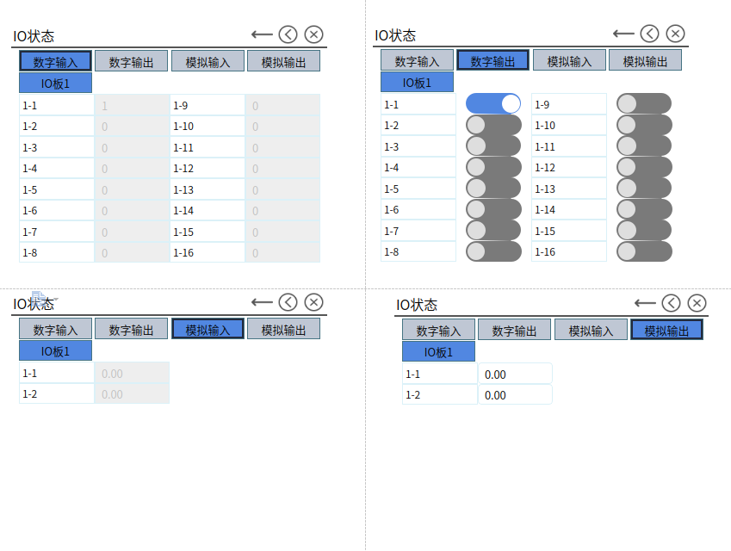731x551 pixels.
Task: Click editable 1-2 value field in analog output panel
Action: tap(515, 395)
